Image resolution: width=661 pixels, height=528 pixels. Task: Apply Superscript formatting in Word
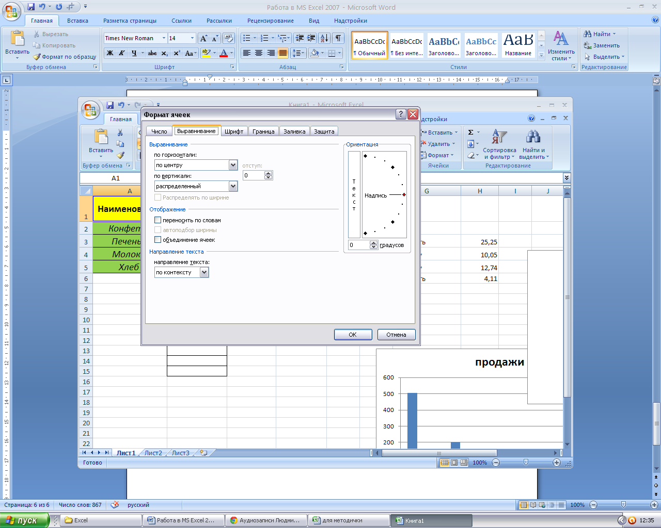[x=177, y=53]
